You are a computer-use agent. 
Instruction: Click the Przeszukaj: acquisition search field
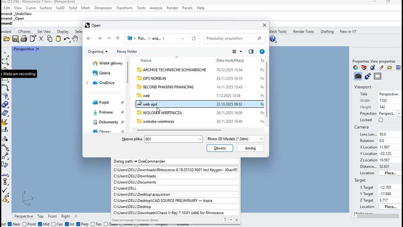coord(234,38)
